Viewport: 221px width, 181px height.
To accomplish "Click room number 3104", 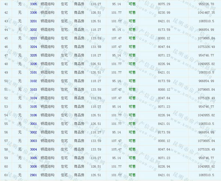I will pos(33,98).
